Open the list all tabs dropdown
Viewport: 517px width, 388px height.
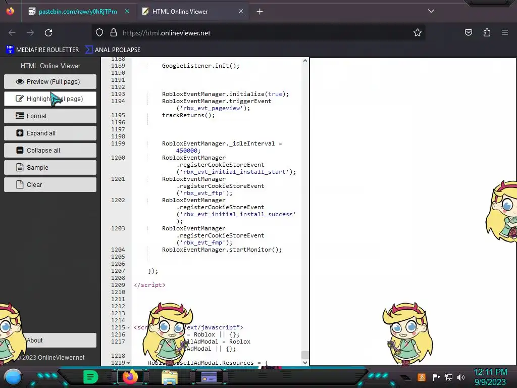click(431, 11)
